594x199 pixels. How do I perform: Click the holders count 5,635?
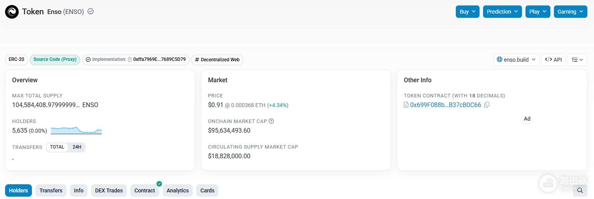coord(19,131)
